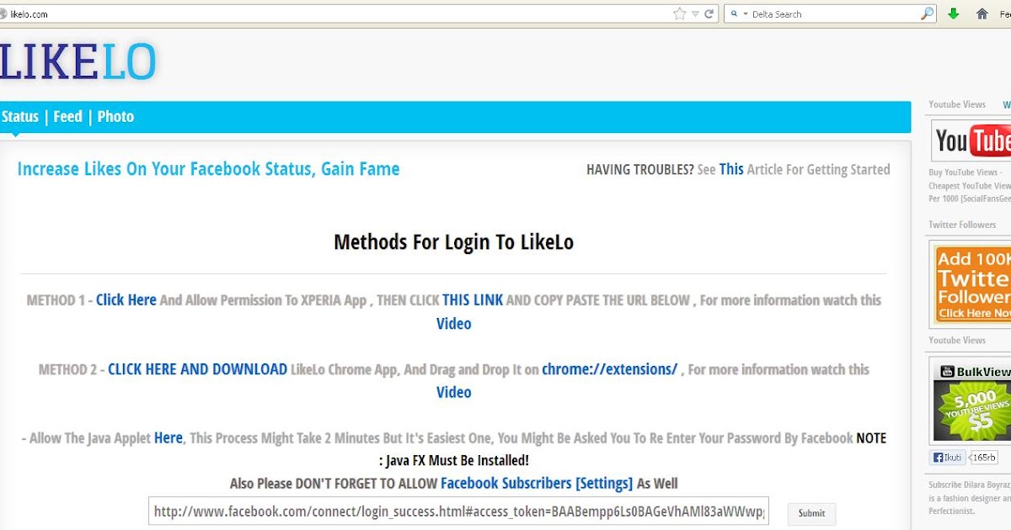Open Facebook Subscribers [Settings] link

tap(537, 484)
